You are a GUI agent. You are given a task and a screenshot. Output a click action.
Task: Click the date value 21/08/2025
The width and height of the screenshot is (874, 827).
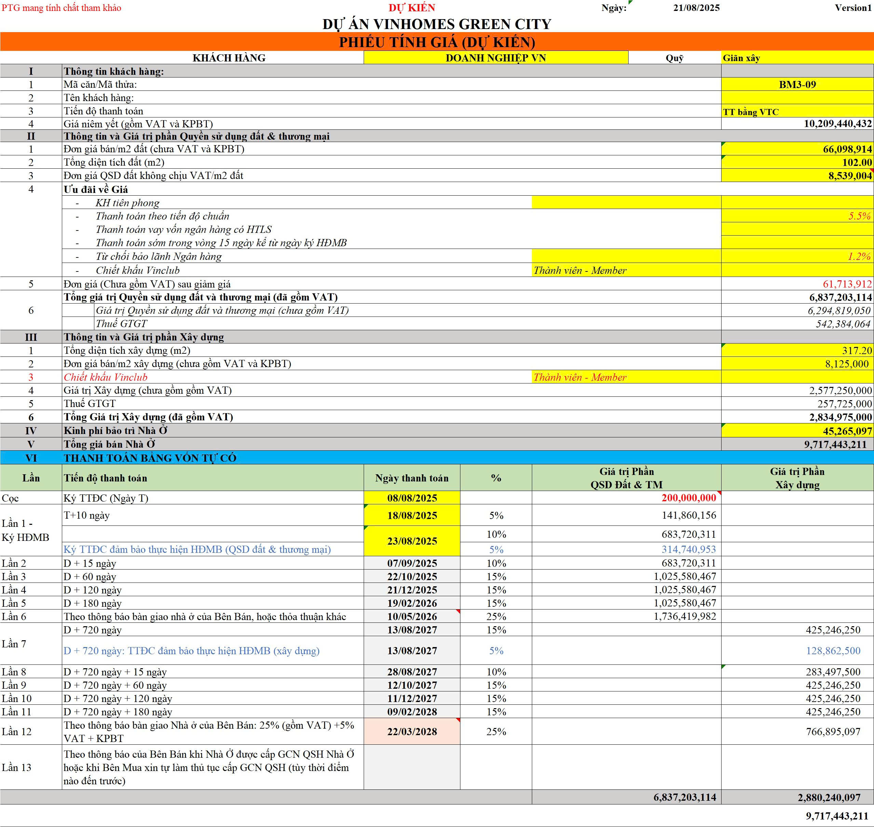point(696,8)
